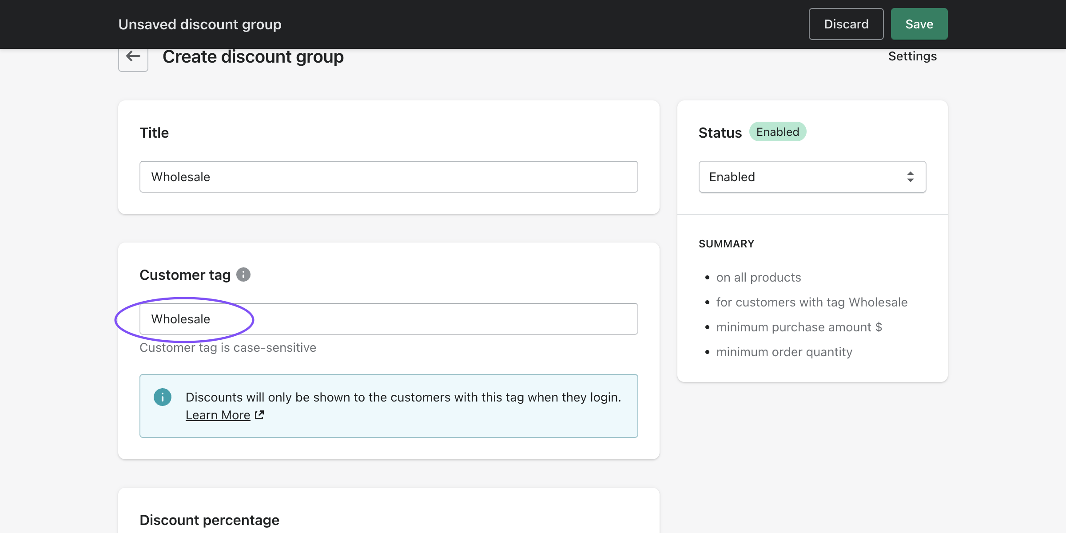Click the back arrow button
Viewport: 1066px width, 533px height.
tap(133, 57)
